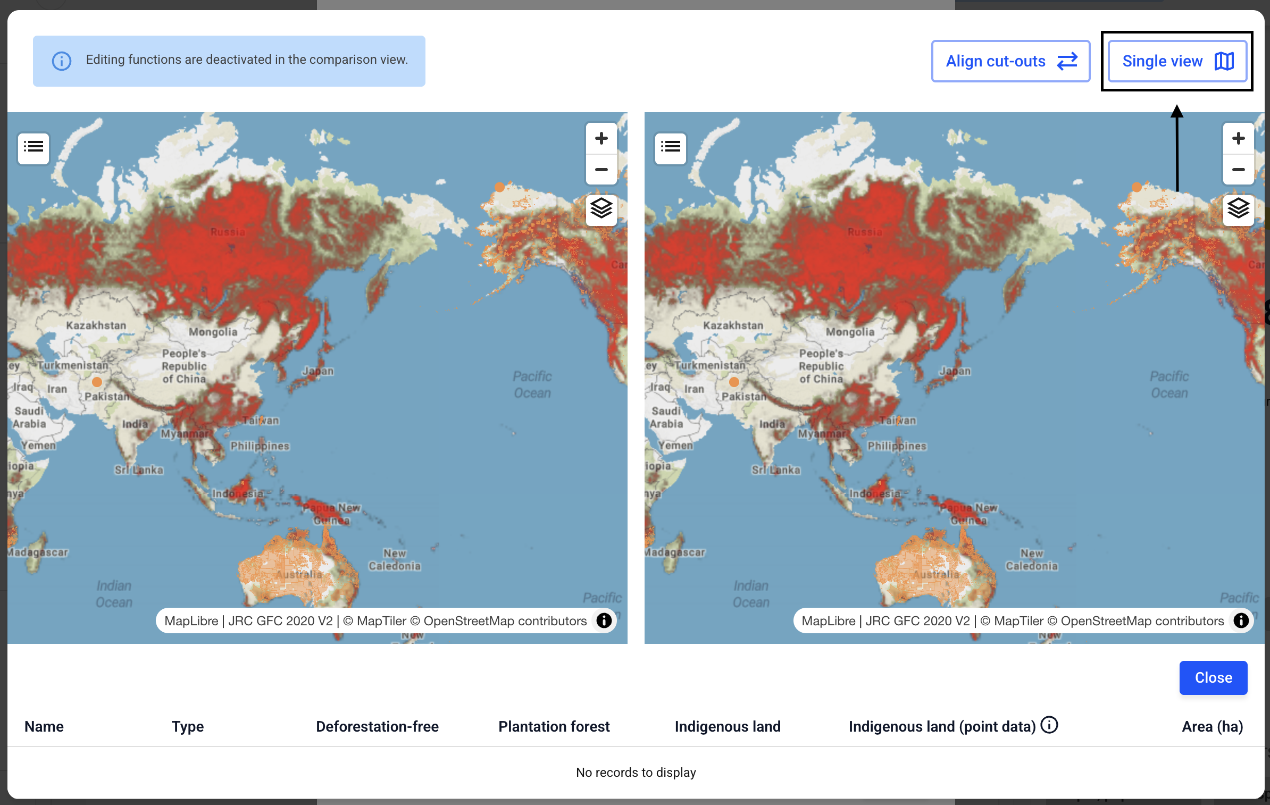This screenshot has height=805, width=1270.
Task: Sort by the Name column header
Action: 44,726
